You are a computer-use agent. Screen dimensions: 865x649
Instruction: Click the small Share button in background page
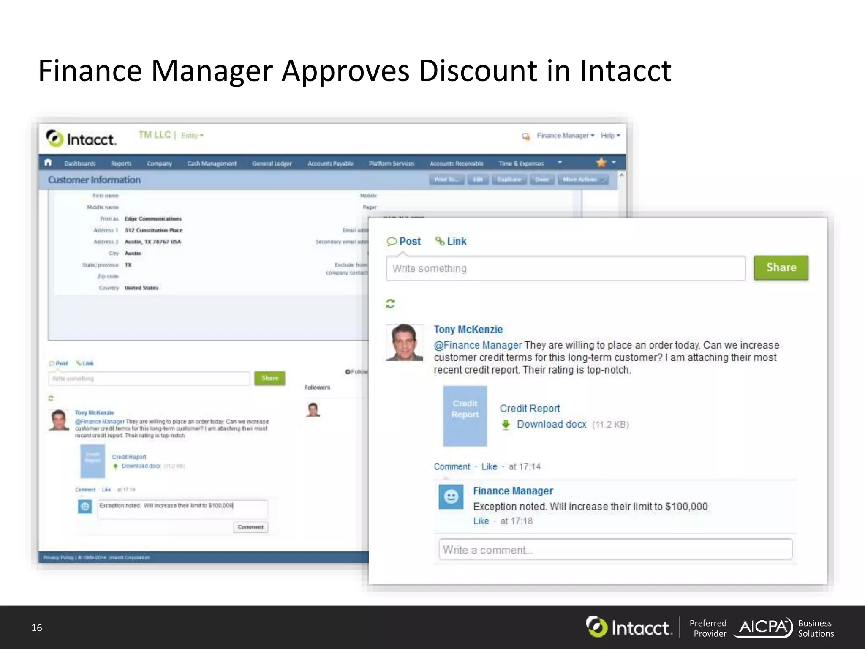click(x=269, y=378)
